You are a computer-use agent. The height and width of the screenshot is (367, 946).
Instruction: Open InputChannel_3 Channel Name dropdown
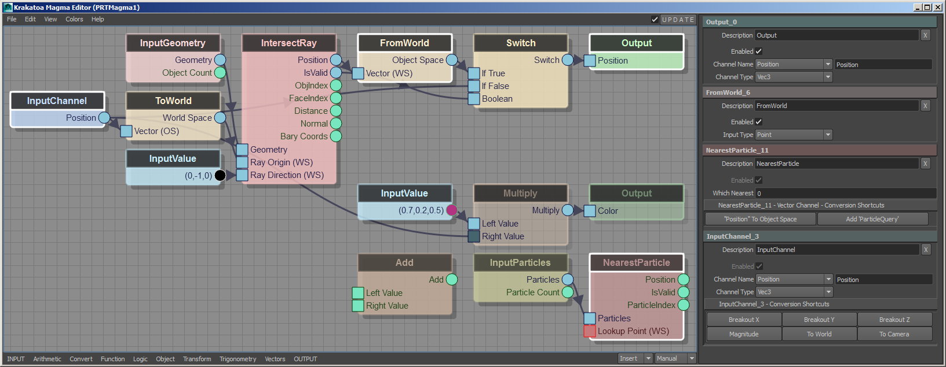pyautogui.click(x=794, y=279)
